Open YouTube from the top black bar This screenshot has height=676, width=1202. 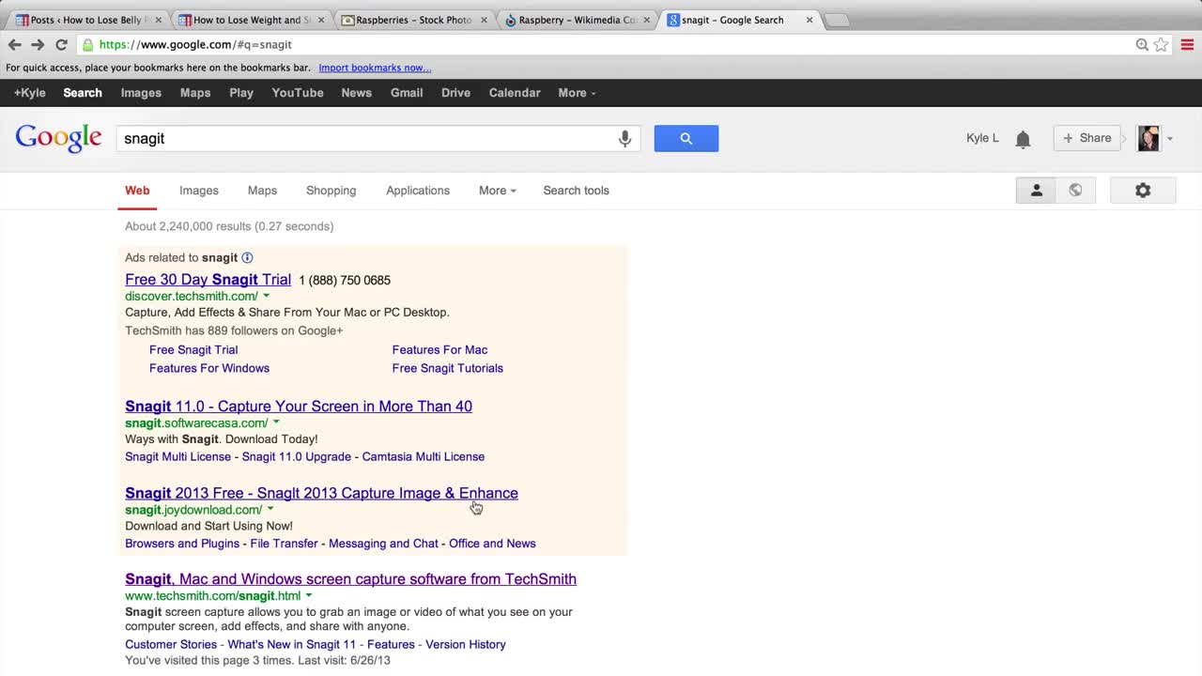(298, 93)
